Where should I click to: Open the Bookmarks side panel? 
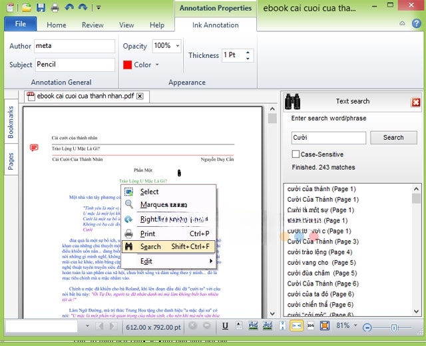click(x=11, y=122)
